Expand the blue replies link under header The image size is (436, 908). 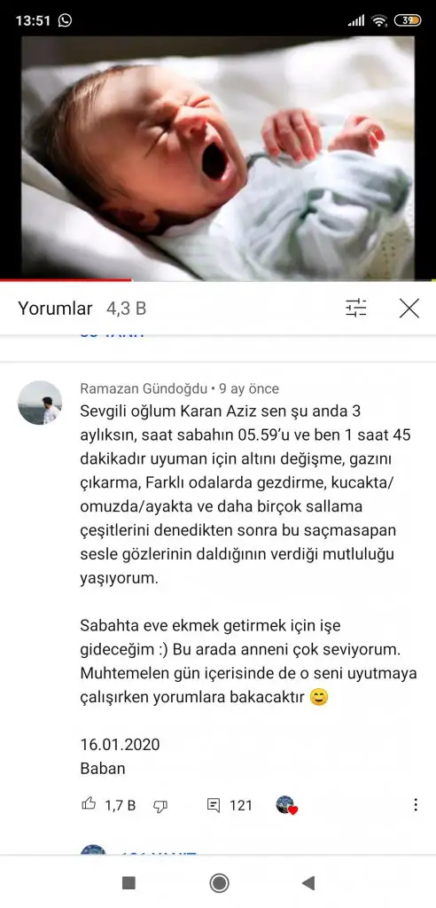112,334
